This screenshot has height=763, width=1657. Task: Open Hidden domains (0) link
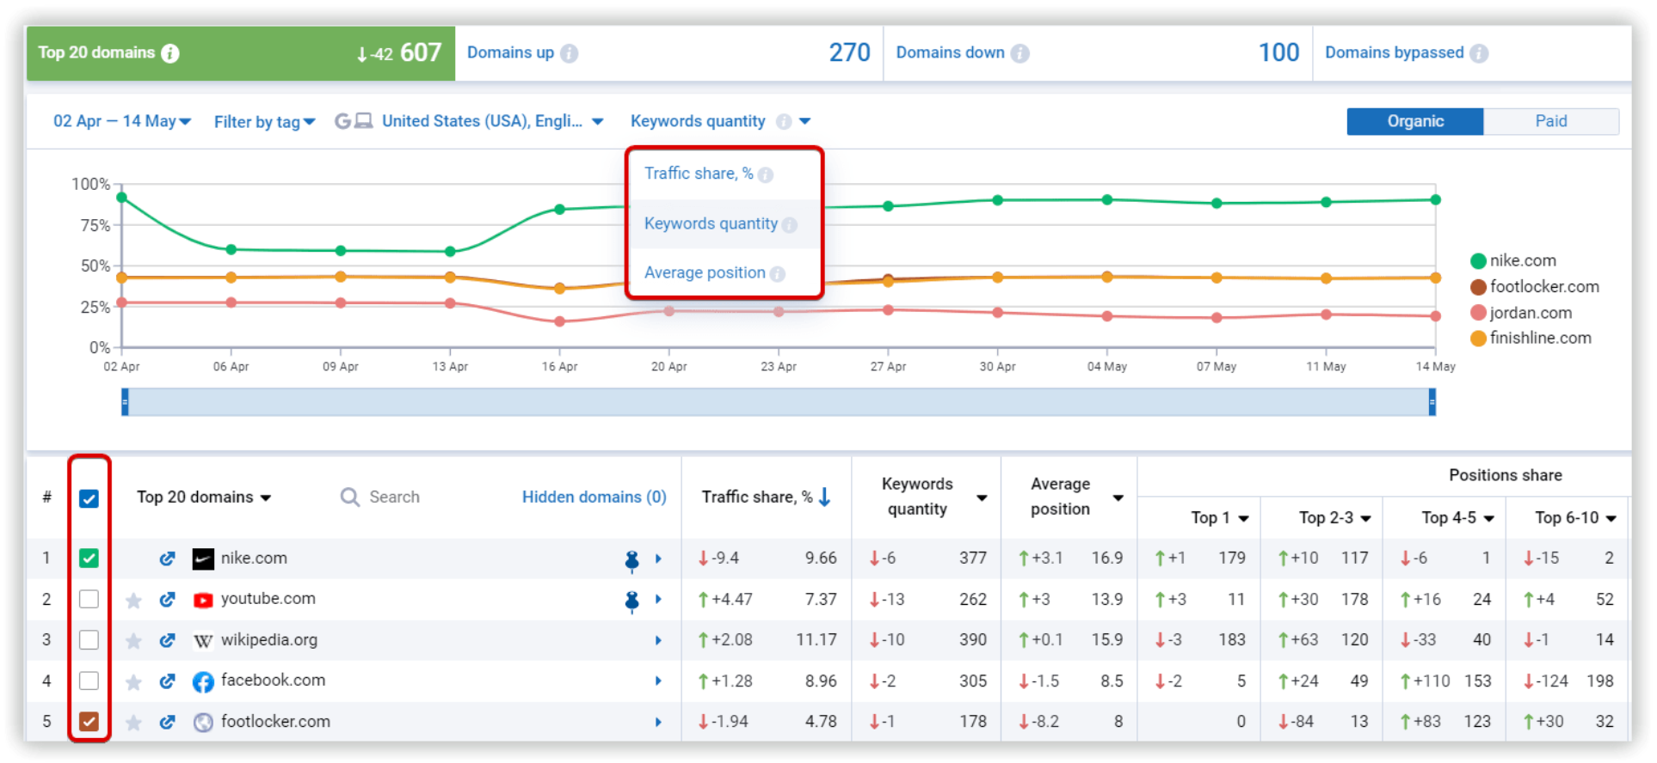coord(594,497)
